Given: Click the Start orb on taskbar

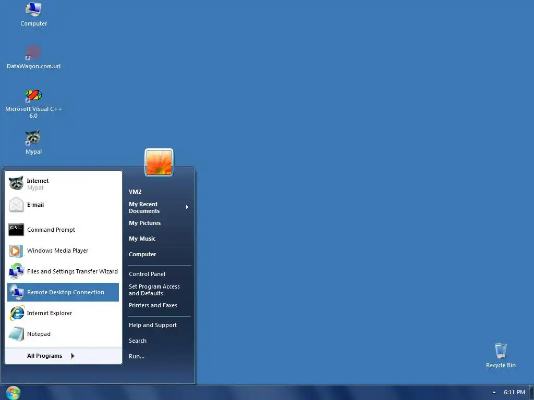Looking at the screenshot, I should [x=13, y=393].
